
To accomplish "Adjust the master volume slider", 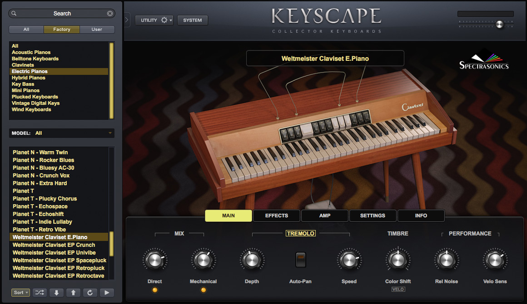I will [499, 25].
